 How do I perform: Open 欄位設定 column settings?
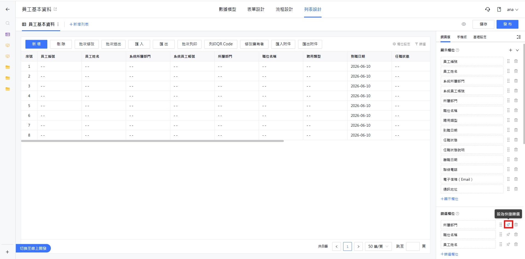(401, 44)
